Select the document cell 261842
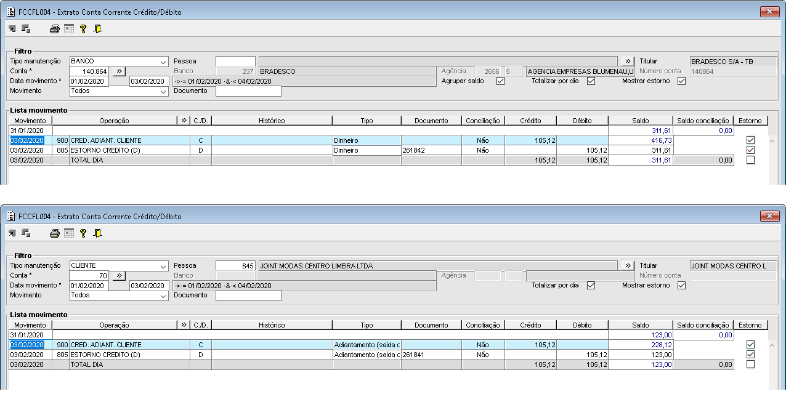The height and width of the screenshot is (394, 786). pyautogui.click(x=431, y=150)
